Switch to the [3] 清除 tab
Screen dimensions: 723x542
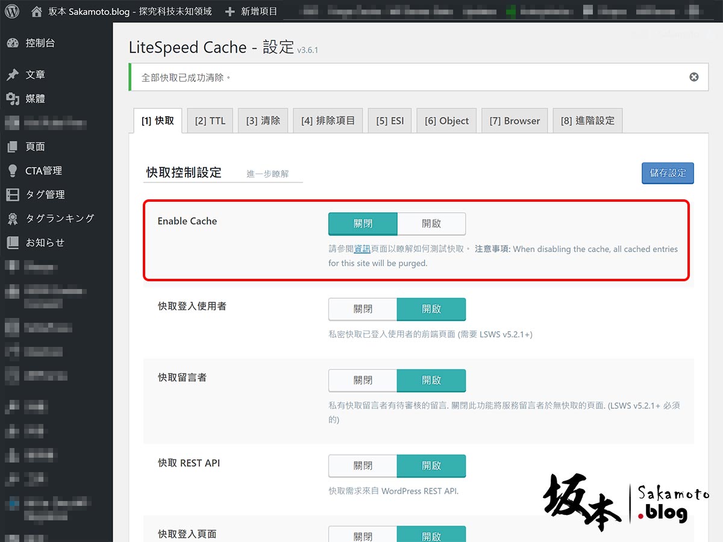263,120
